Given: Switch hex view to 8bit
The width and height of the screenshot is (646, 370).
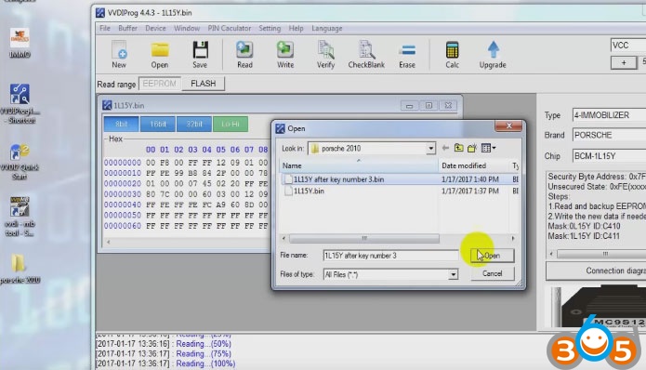Looking at the screenshot, I should coord(121,124).
